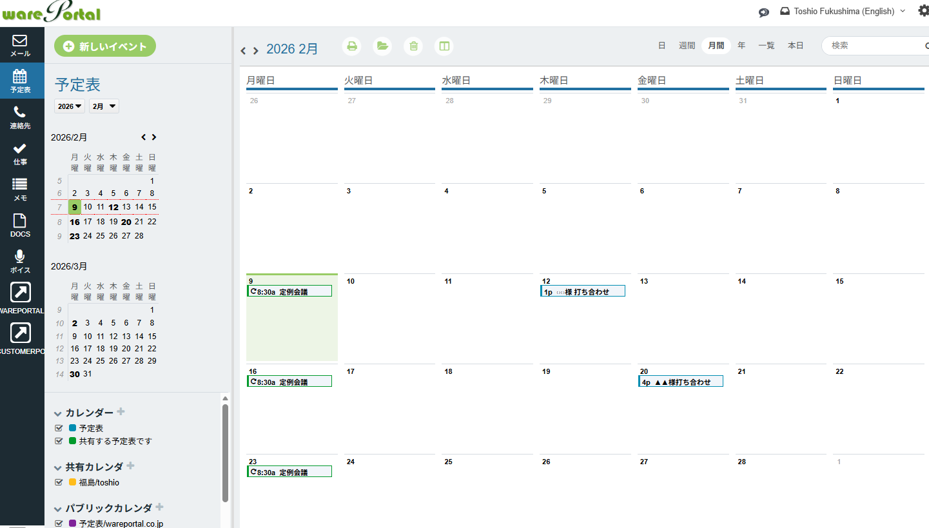Open the メモ notes module
The width and height of the screenshot is (929, 528).
pos(20,190)
